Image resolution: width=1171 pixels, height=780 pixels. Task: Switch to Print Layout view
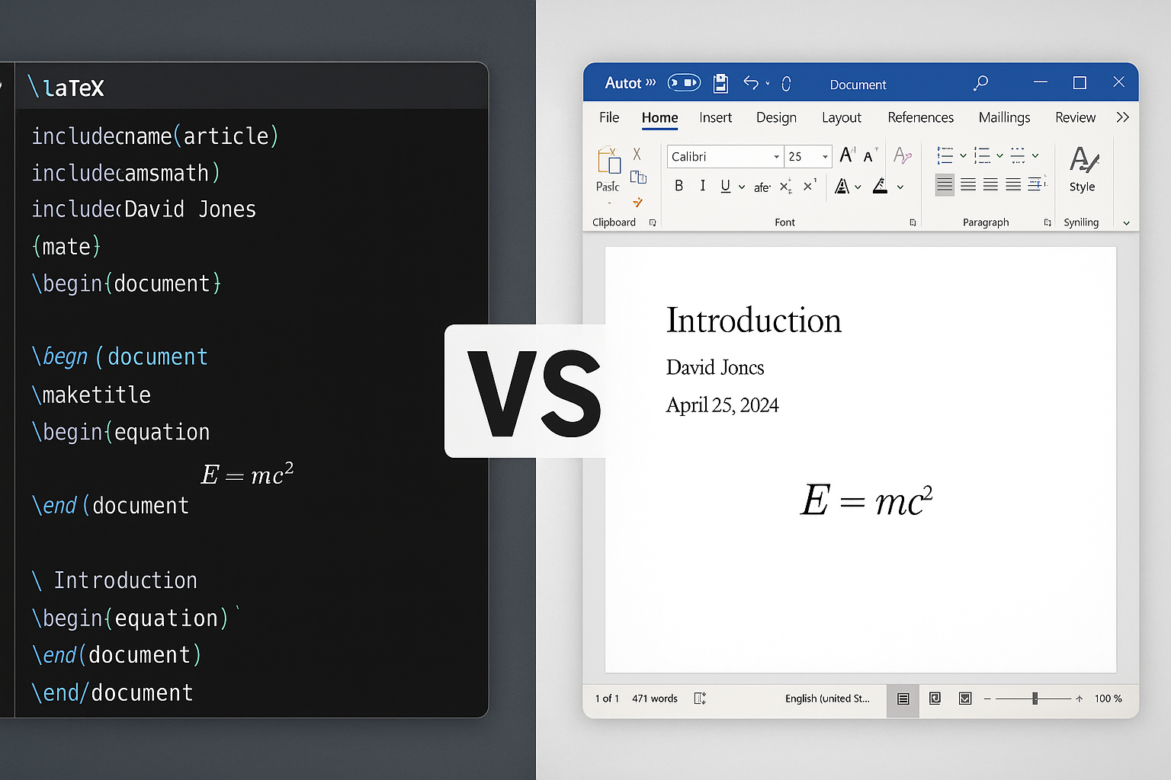pos(903,698)
